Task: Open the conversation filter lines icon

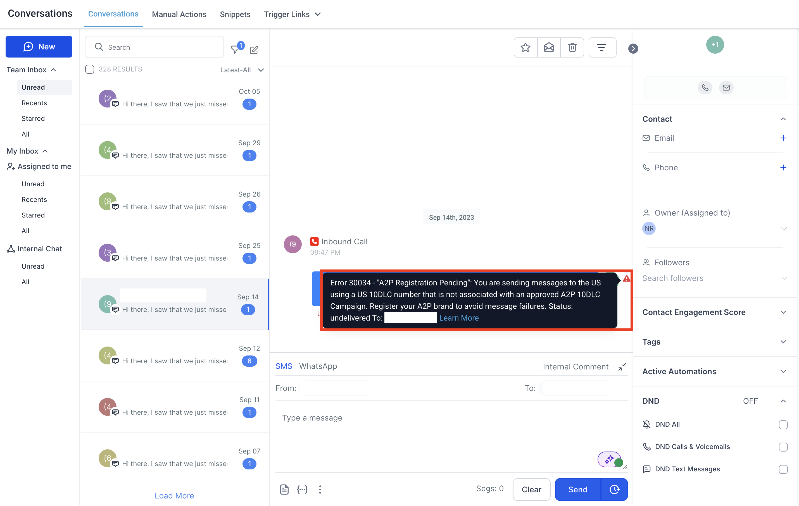Action: (x=602, y=48)
